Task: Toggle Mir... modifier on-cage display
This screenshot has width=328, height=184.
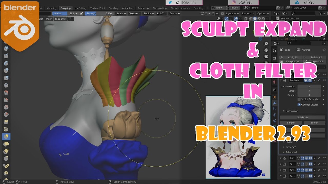Action: pos(299,158)
